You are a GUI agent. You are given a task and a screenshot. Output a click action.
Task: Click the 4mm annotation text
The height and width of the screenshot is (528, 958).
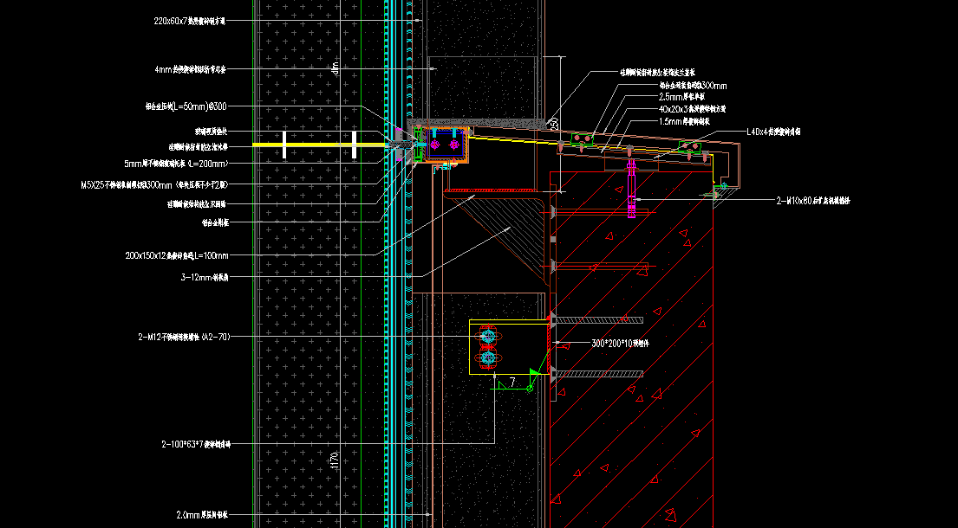pyautogui.click(x=190, y=69)
